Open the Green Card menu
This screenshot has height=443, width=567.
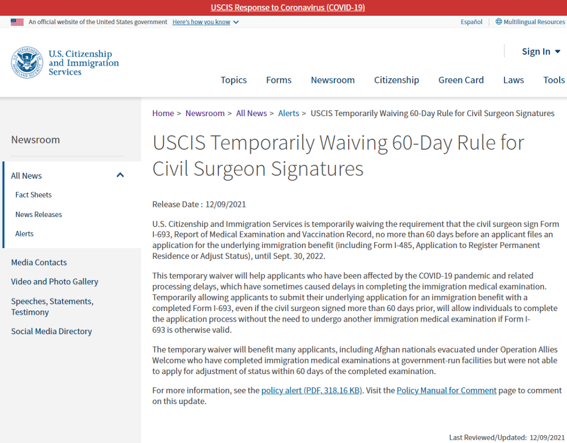[x=461, y=80]
